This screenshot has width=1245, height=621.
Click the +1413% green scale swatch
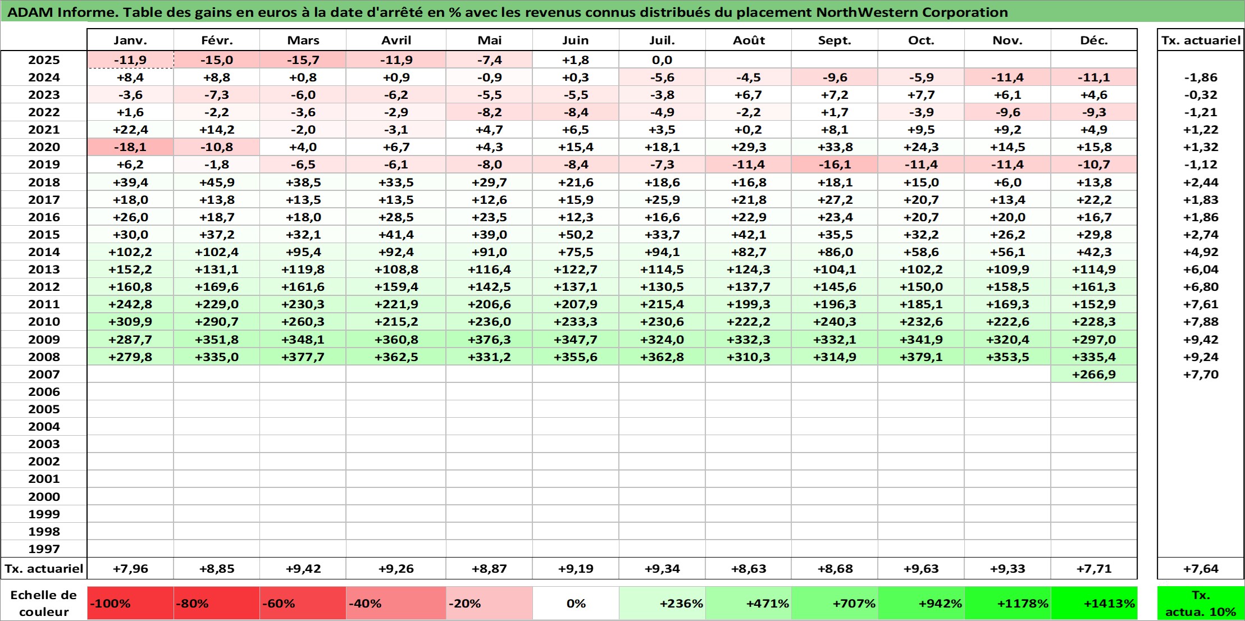pyautogui.click(x=1094, y=604)
